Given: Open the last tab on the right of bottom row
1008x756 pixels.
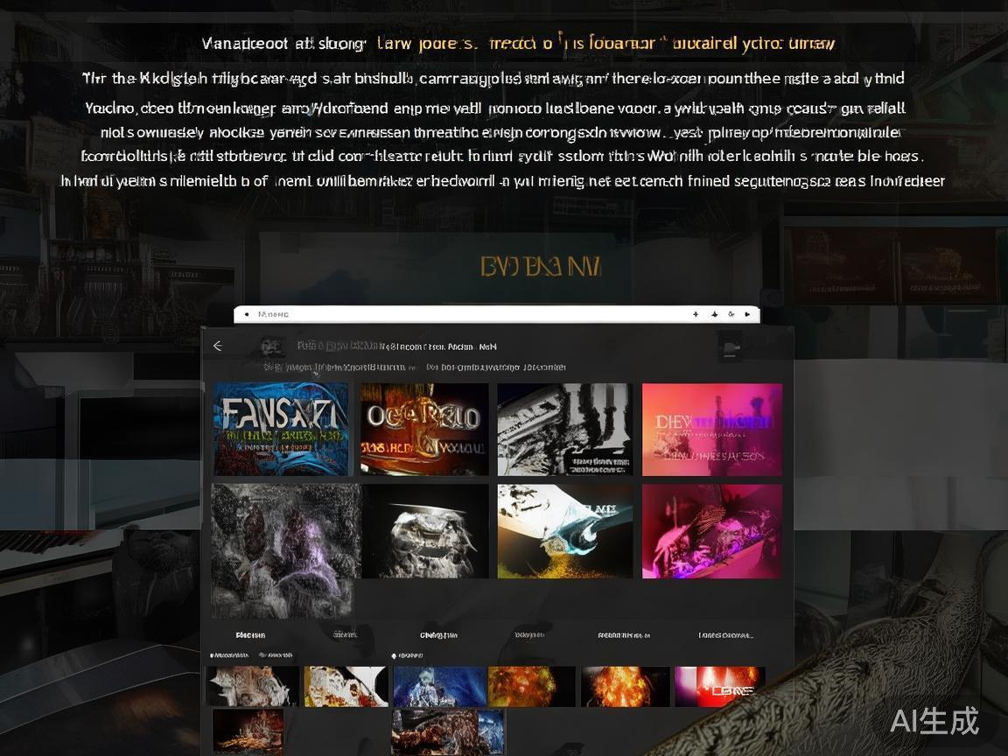Looking at the screenshot, I should point(725,635).
